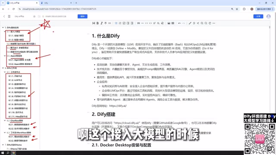Insert image into the note

(x=169, y=23)
